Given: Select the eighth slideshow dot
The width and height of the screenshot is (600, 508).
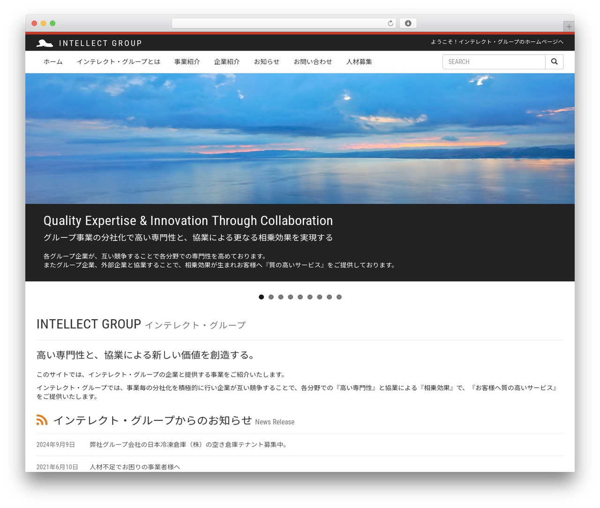Looking at the screenshot, I should [x=329, y=297].
